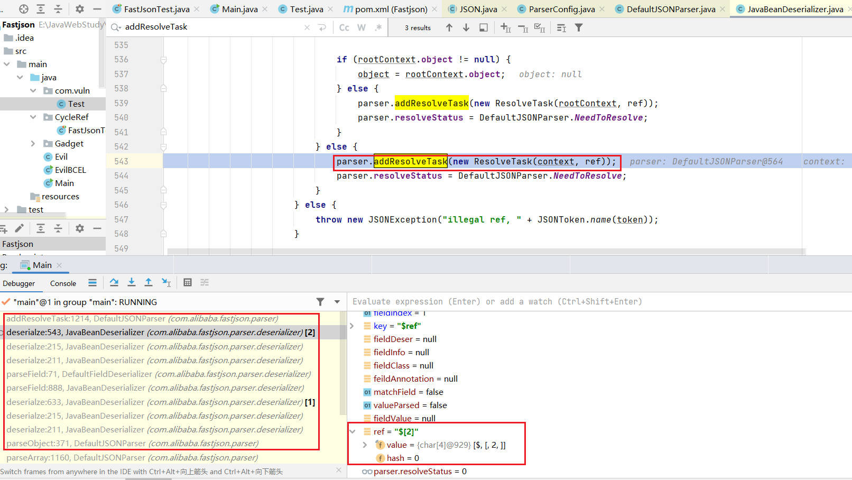Click the Step Over debug button
The image size is (852, 480).
(114, 282)
